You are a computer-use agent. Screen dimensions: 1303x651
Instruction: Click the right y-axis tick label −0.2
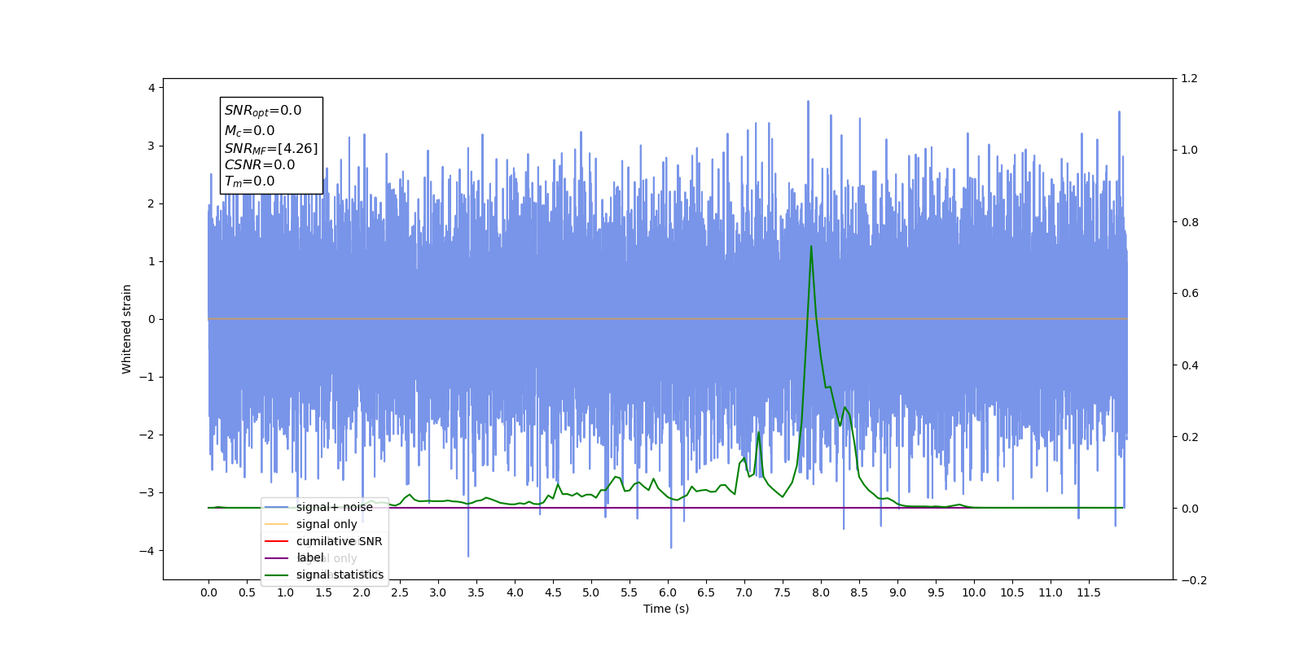pyautogui.click(x=1194, y=580)
